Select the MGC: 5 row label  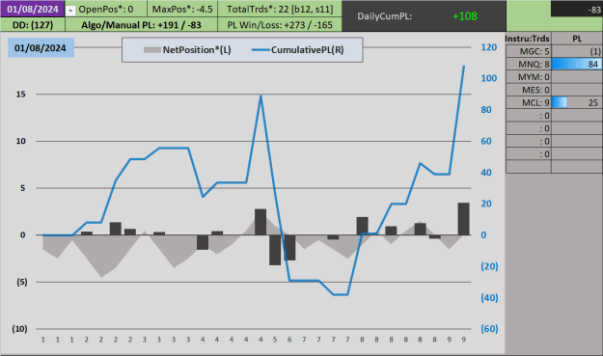[x=529, y=51]
